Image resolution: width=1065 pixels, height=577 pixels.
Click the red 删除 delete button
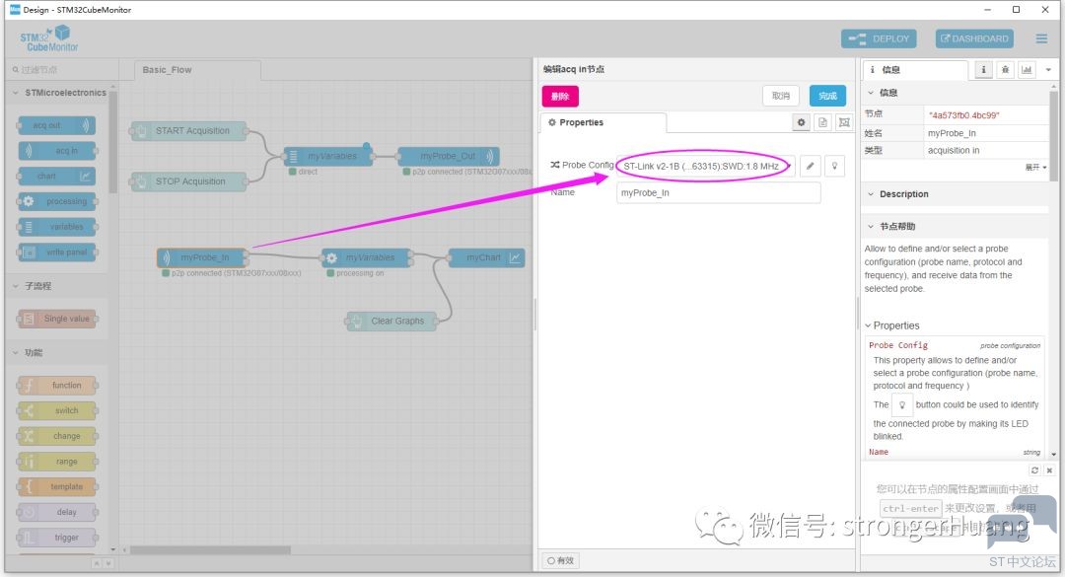[560, 96]
